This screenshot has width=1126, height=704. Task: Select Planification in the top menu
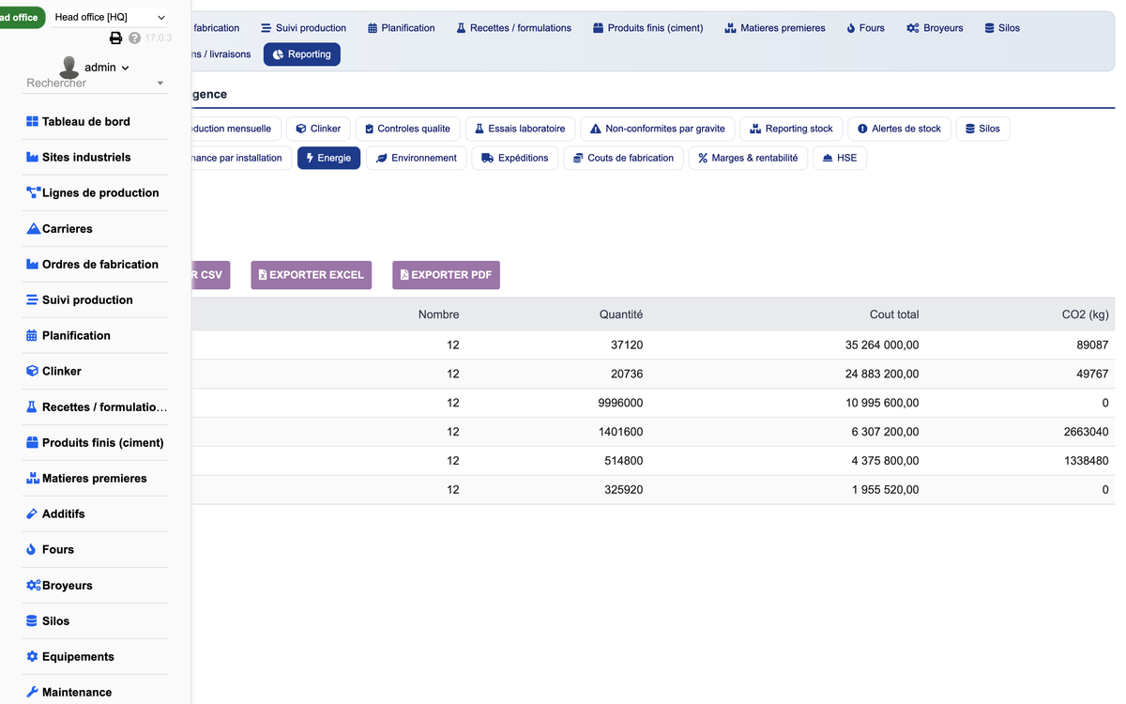coord(402,28)
